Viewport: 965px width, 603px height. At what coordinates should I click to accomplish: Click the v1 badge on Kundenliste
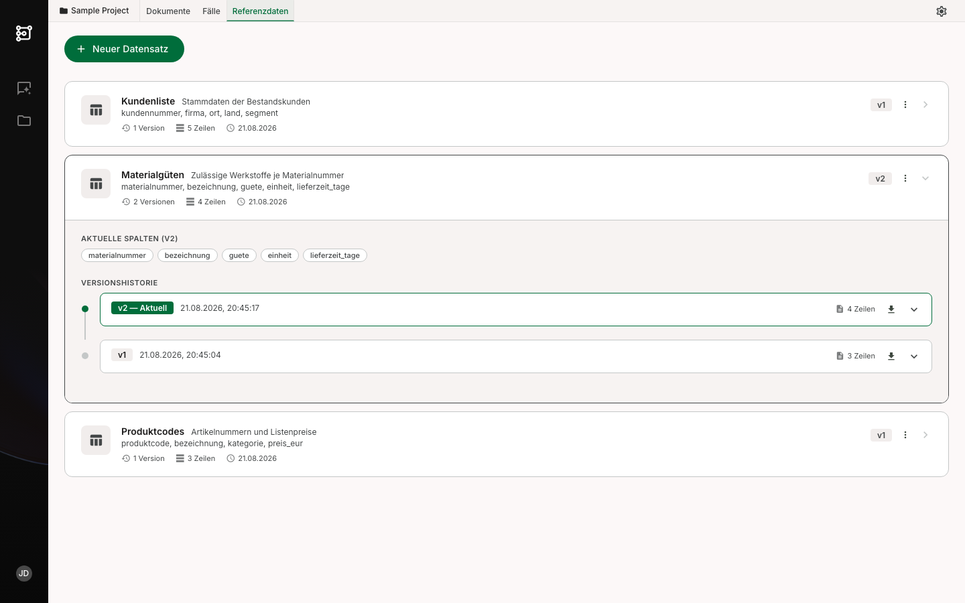point(881,105)
